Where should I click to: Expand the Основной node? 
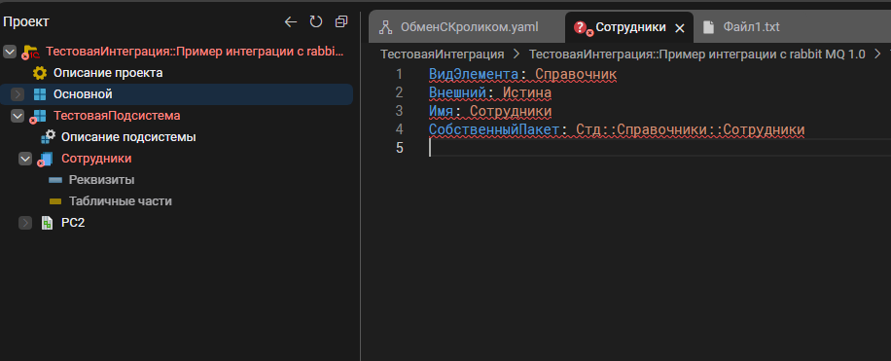(18, 94)
